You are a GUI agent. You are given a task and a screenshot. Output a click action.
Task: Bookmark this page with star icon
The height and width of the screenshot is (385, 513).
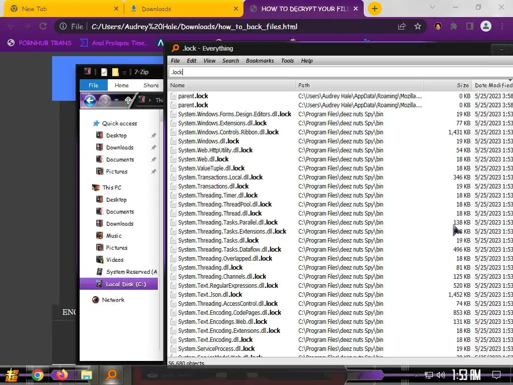pyautogui.click(x=418, y=26)
